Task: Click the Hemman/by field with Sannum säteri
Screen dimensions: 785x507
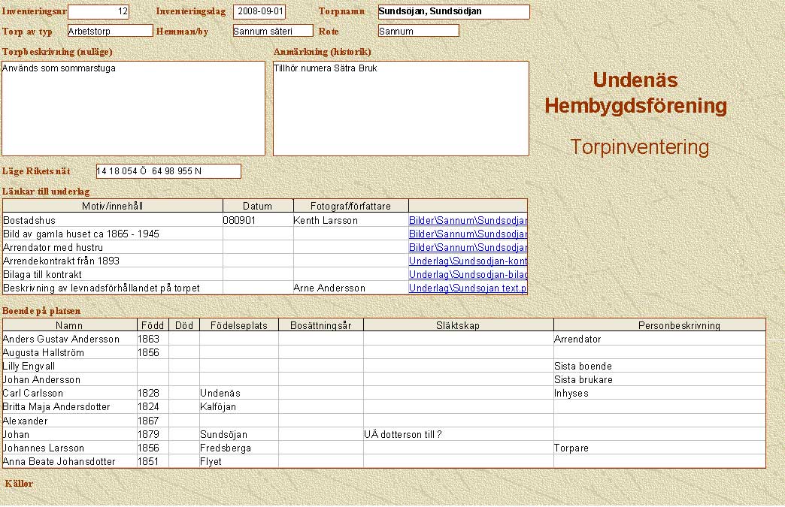Action: coord(272,31)
